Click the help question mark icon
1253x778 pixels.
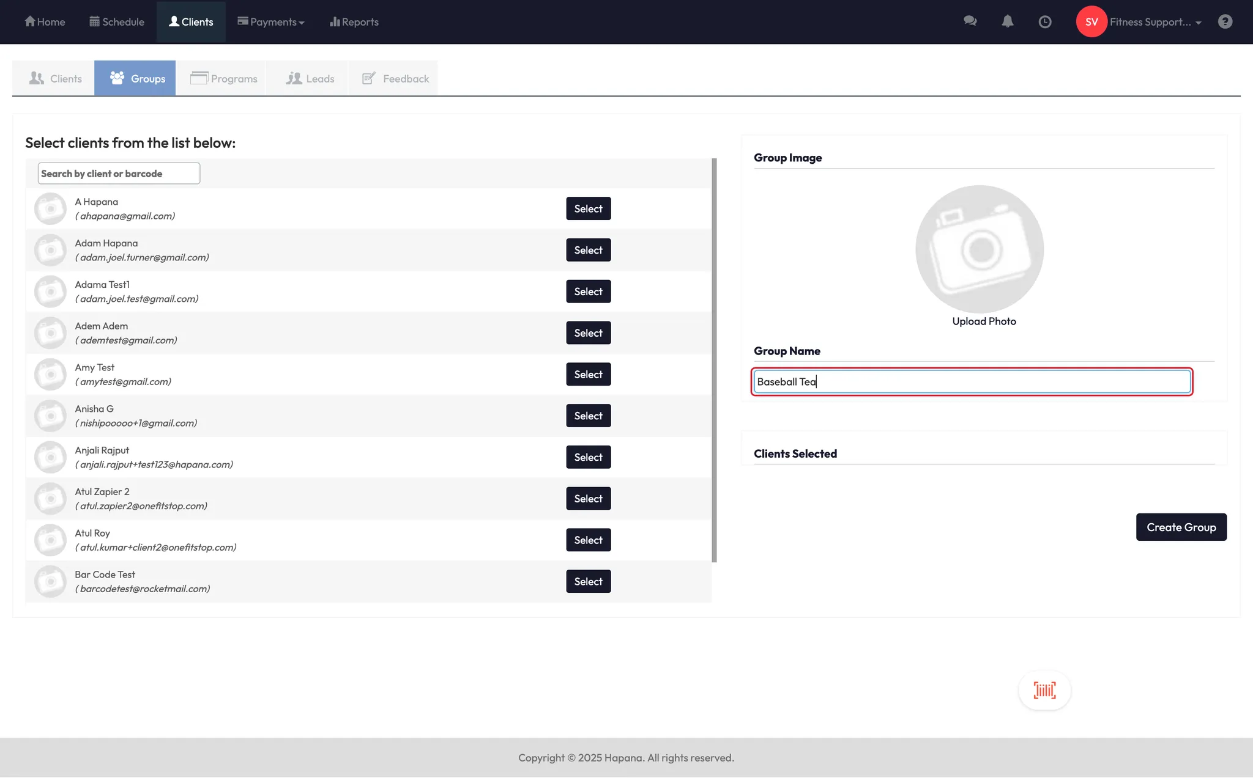click(1225, 21)
